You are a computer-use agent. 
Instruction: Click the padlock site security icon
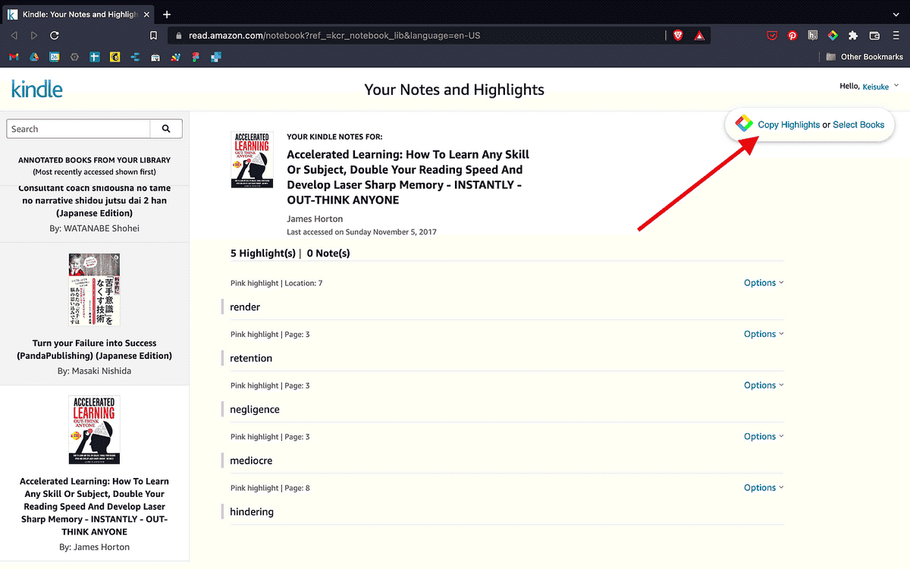pyautogui.click(x=179, y=36)
